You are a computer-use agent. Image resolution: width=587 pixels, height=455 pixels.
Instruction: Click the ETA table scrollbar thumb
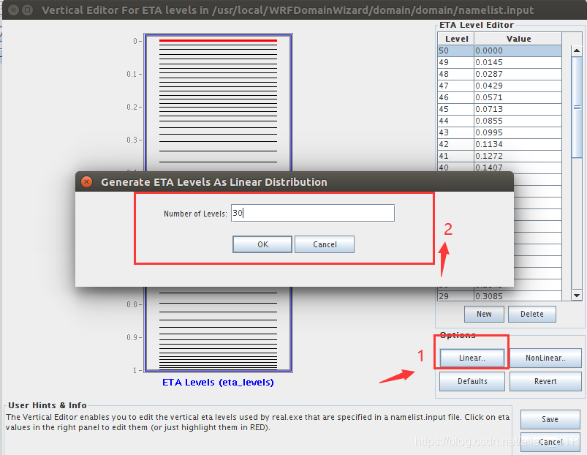(x=577, y=107)
